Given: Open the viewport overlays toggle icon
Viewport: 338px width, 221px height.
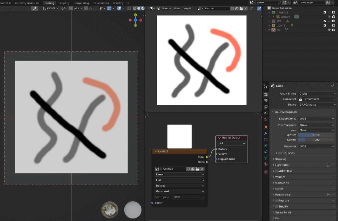Looking at the screenshot, I should [x=119, y=8].
